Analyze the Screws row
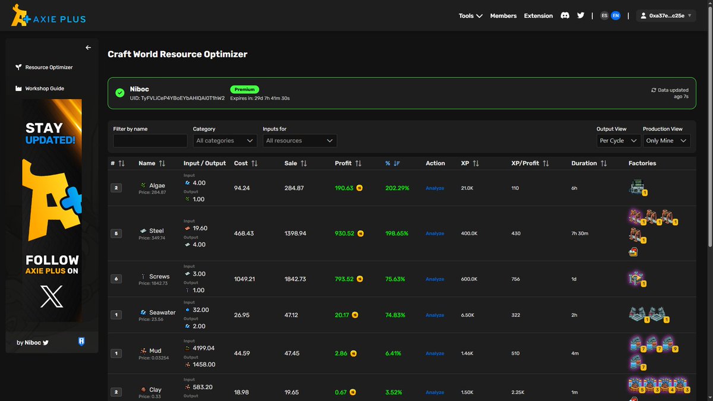Image resolution: width=713 pixels, height=401 pixels. pos(435,279)
